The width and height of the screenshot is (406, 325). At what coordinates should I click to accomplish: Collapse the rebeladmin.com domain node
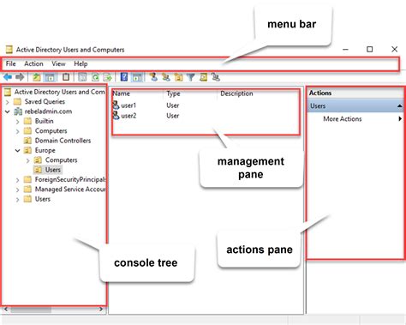[x=8, y=111]
